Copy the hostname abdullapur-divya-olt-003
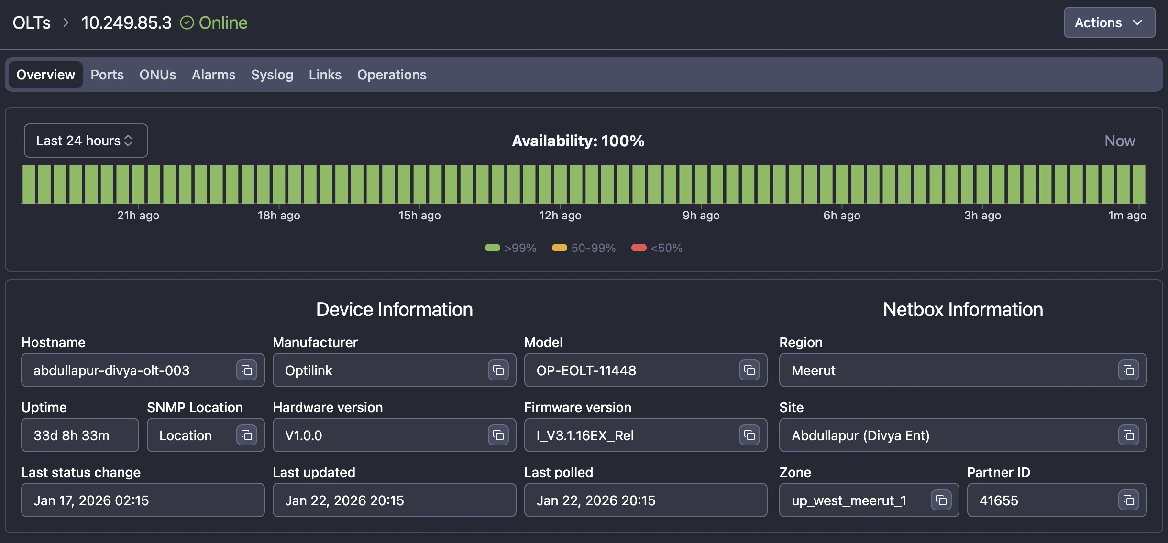This screenshot has height=543, width=1168. pos(246,370)
